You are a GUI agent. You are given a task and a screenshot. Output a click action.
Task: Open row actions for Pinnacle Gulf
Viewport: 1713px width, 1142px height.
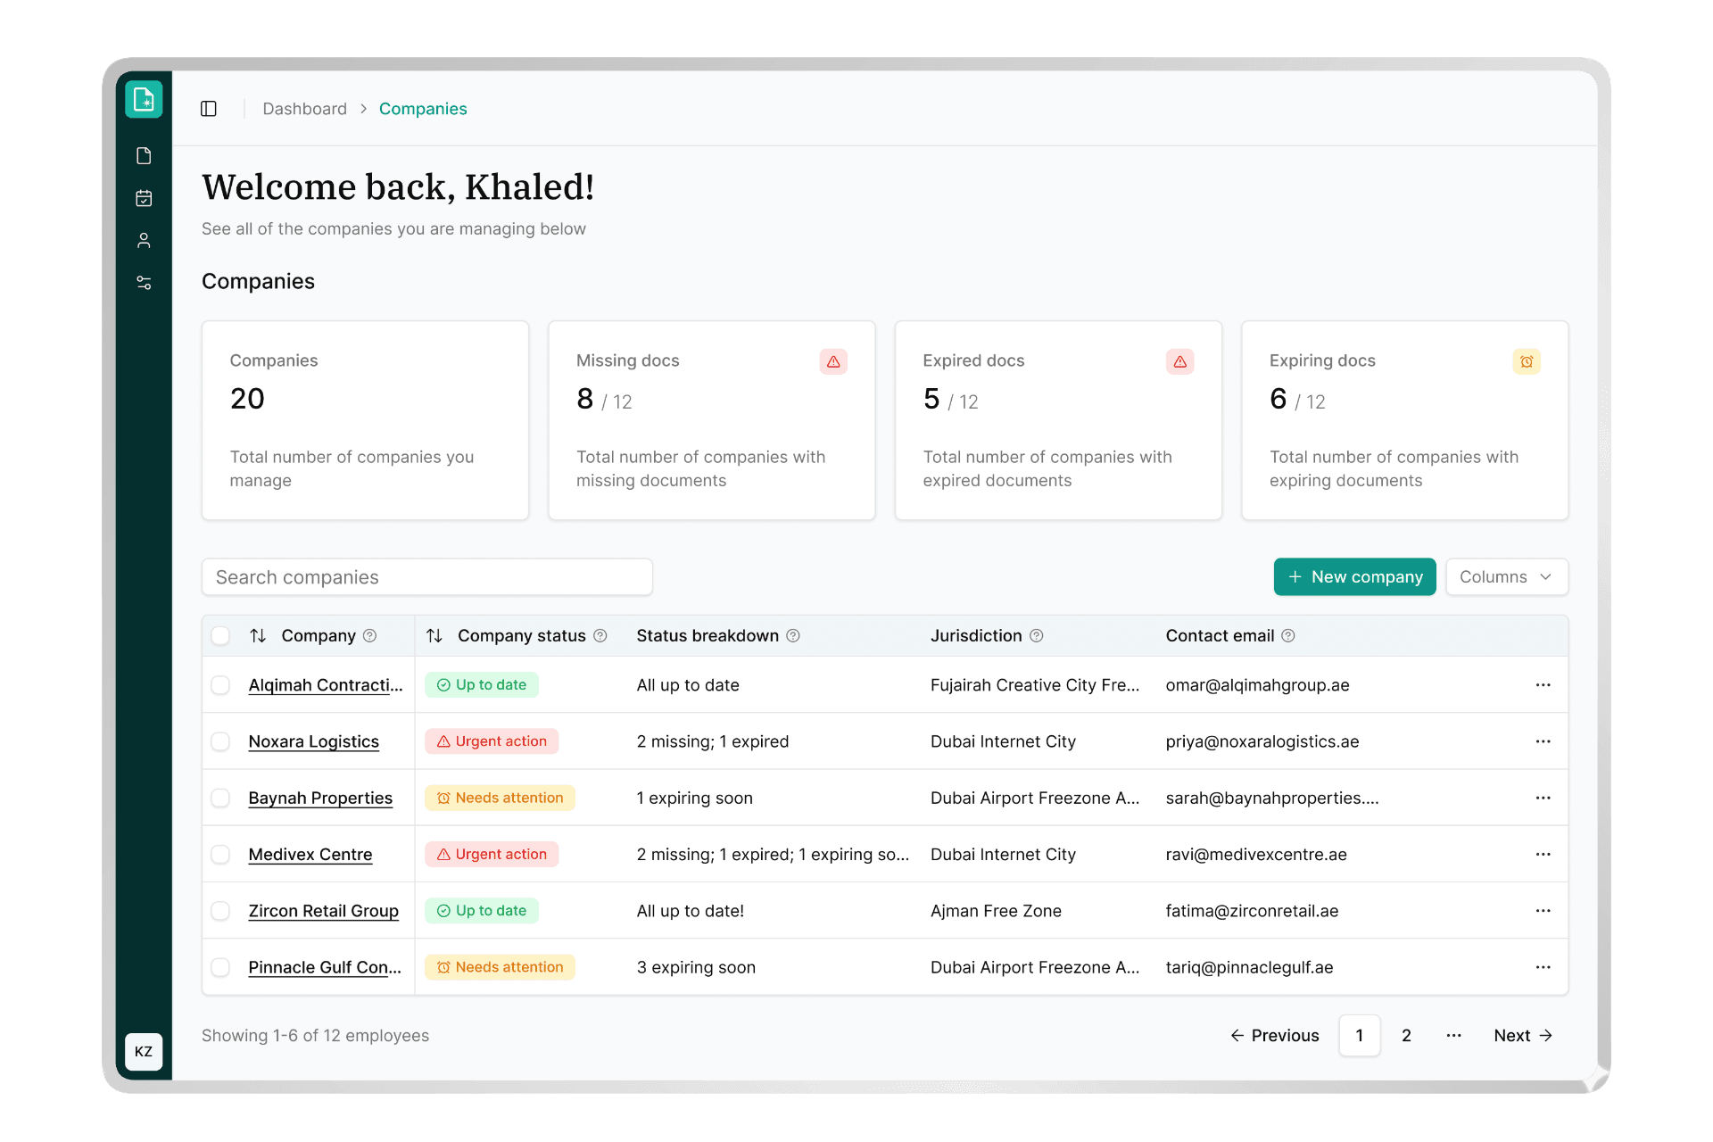point(1543,967)
